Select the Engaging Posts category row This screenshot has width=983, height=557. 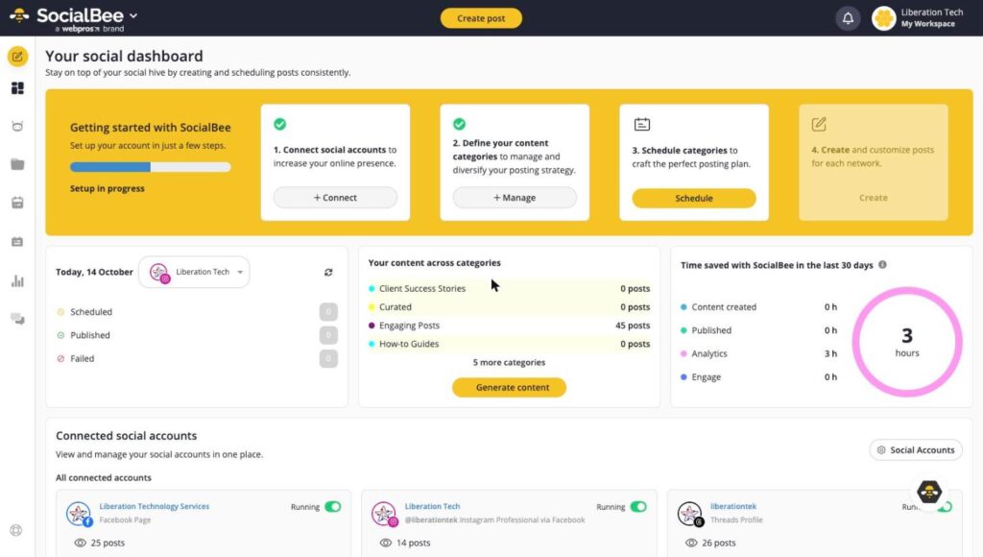tap(509, 326)
